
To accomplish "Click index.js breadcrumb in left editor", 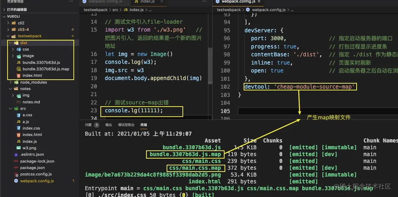I will (x=136, y=10).
